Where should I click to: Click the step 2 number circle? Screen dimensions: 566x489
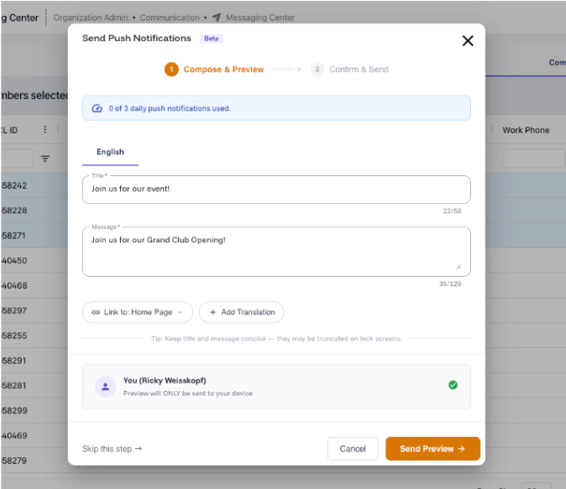coord(317,70)
